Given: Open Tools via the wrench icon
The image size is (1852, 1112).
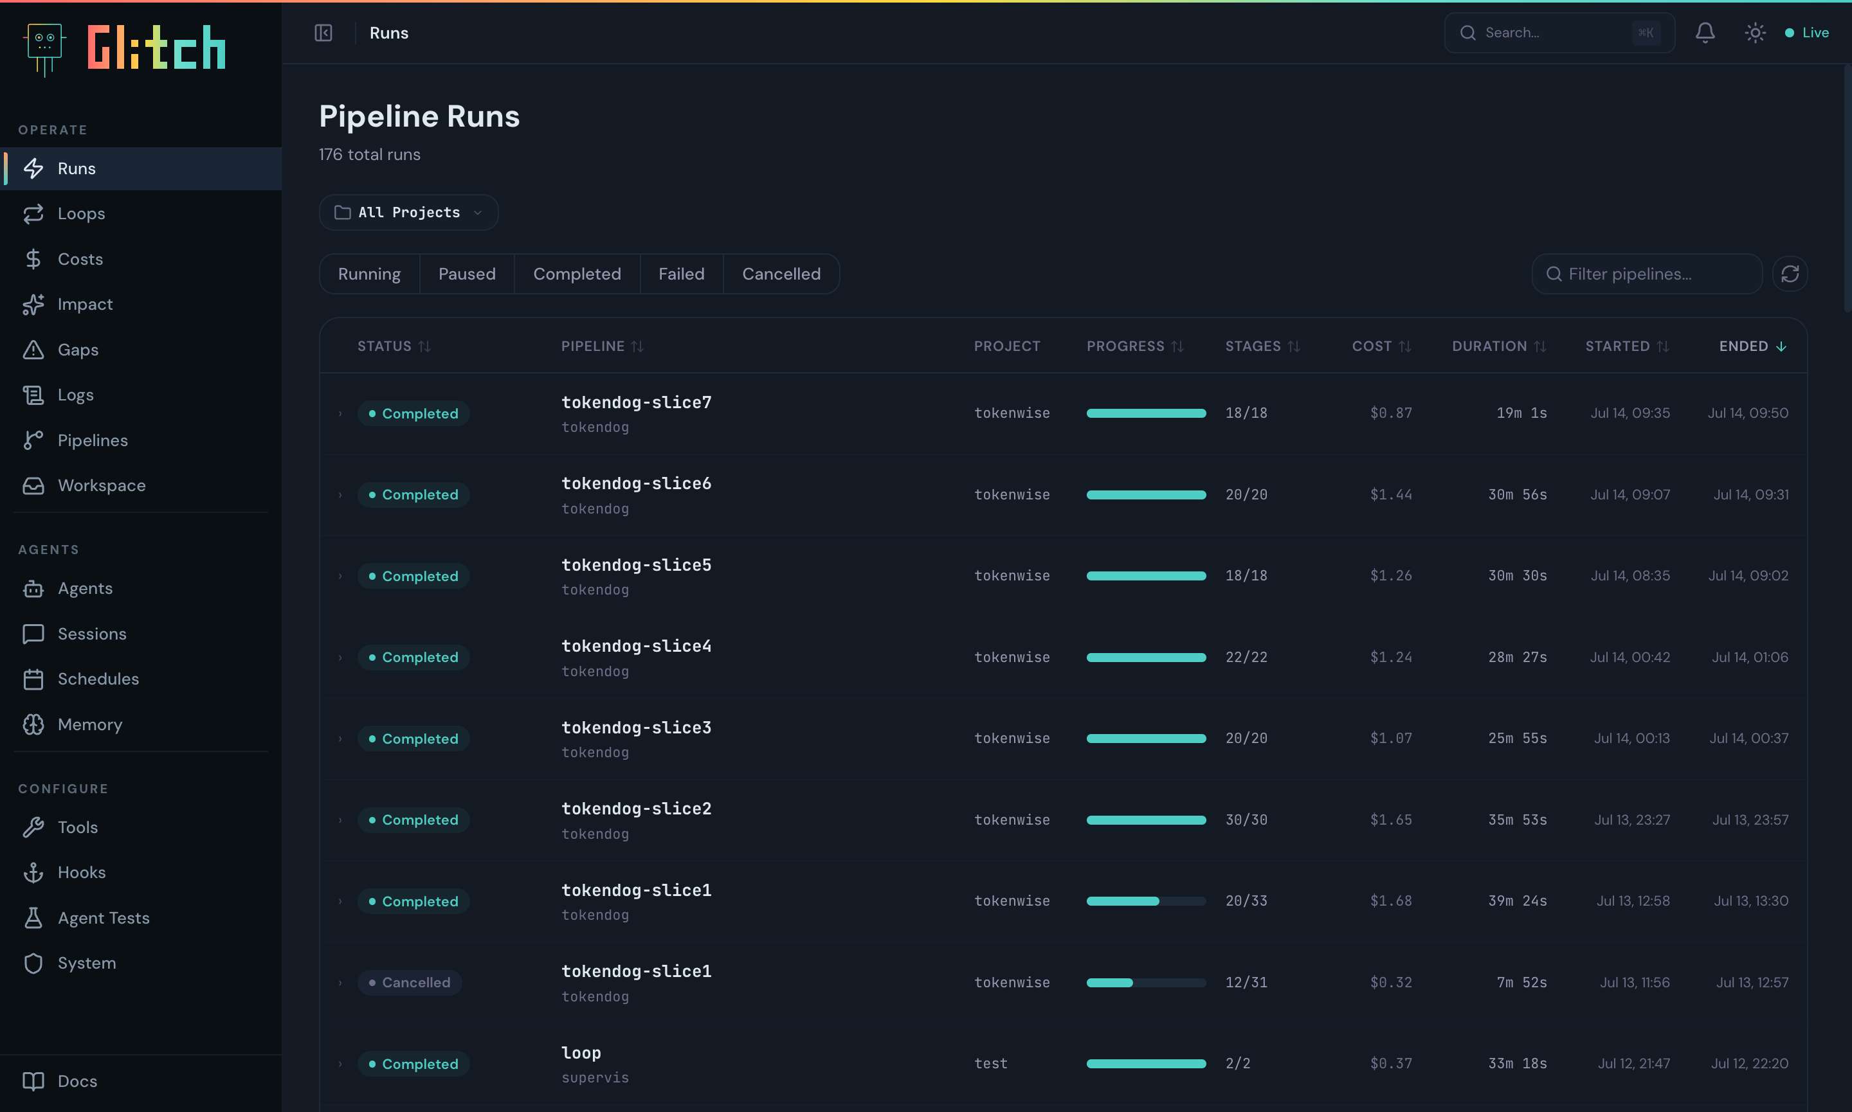Looking at the screenshot, I should (x=33, y=827).
